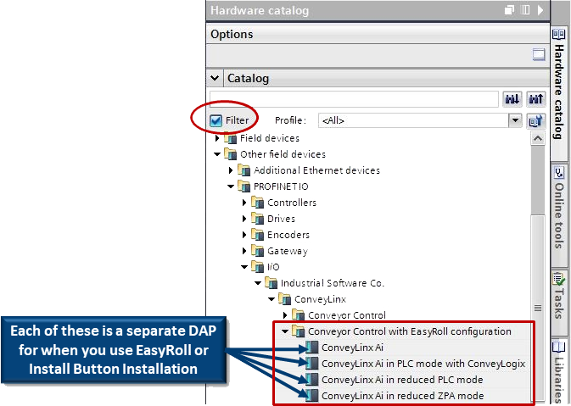Collapse the Hardware catalog panel arrow

click(x=540, y=10)
